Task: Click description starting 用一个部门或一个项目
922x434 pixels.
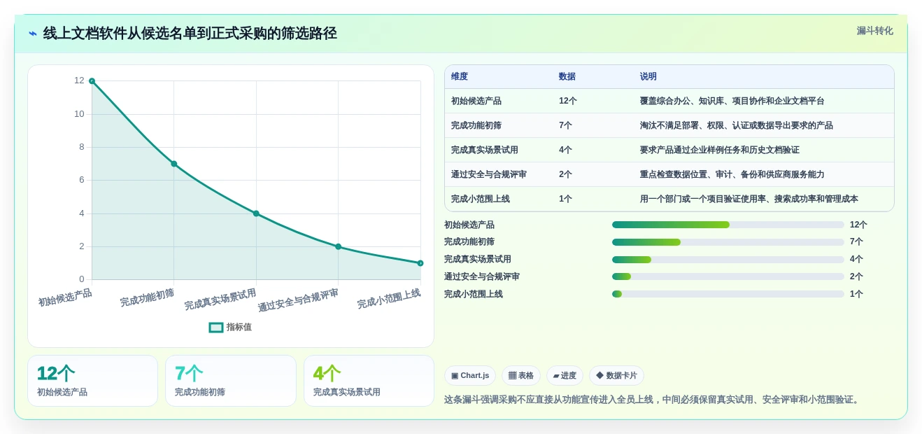Action: [749, 199]
